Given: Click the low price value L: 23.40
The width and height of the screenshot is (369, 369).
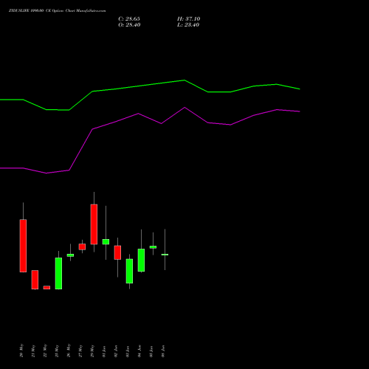Looking at the screenshot, I should click(x=188, y=25).
